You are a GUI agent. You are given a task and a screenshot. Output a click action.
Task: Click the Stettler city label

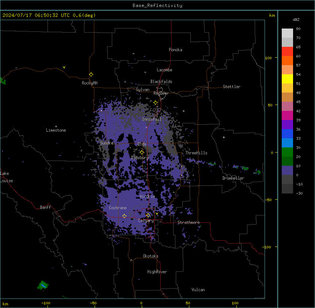[232, 87]
